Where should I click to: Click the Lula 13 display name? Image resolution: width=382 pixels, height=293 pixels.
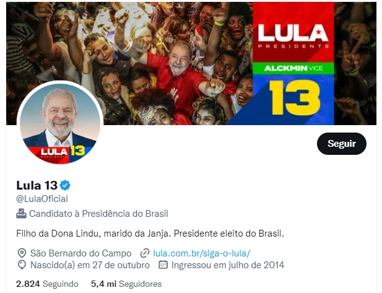(37, 185)
